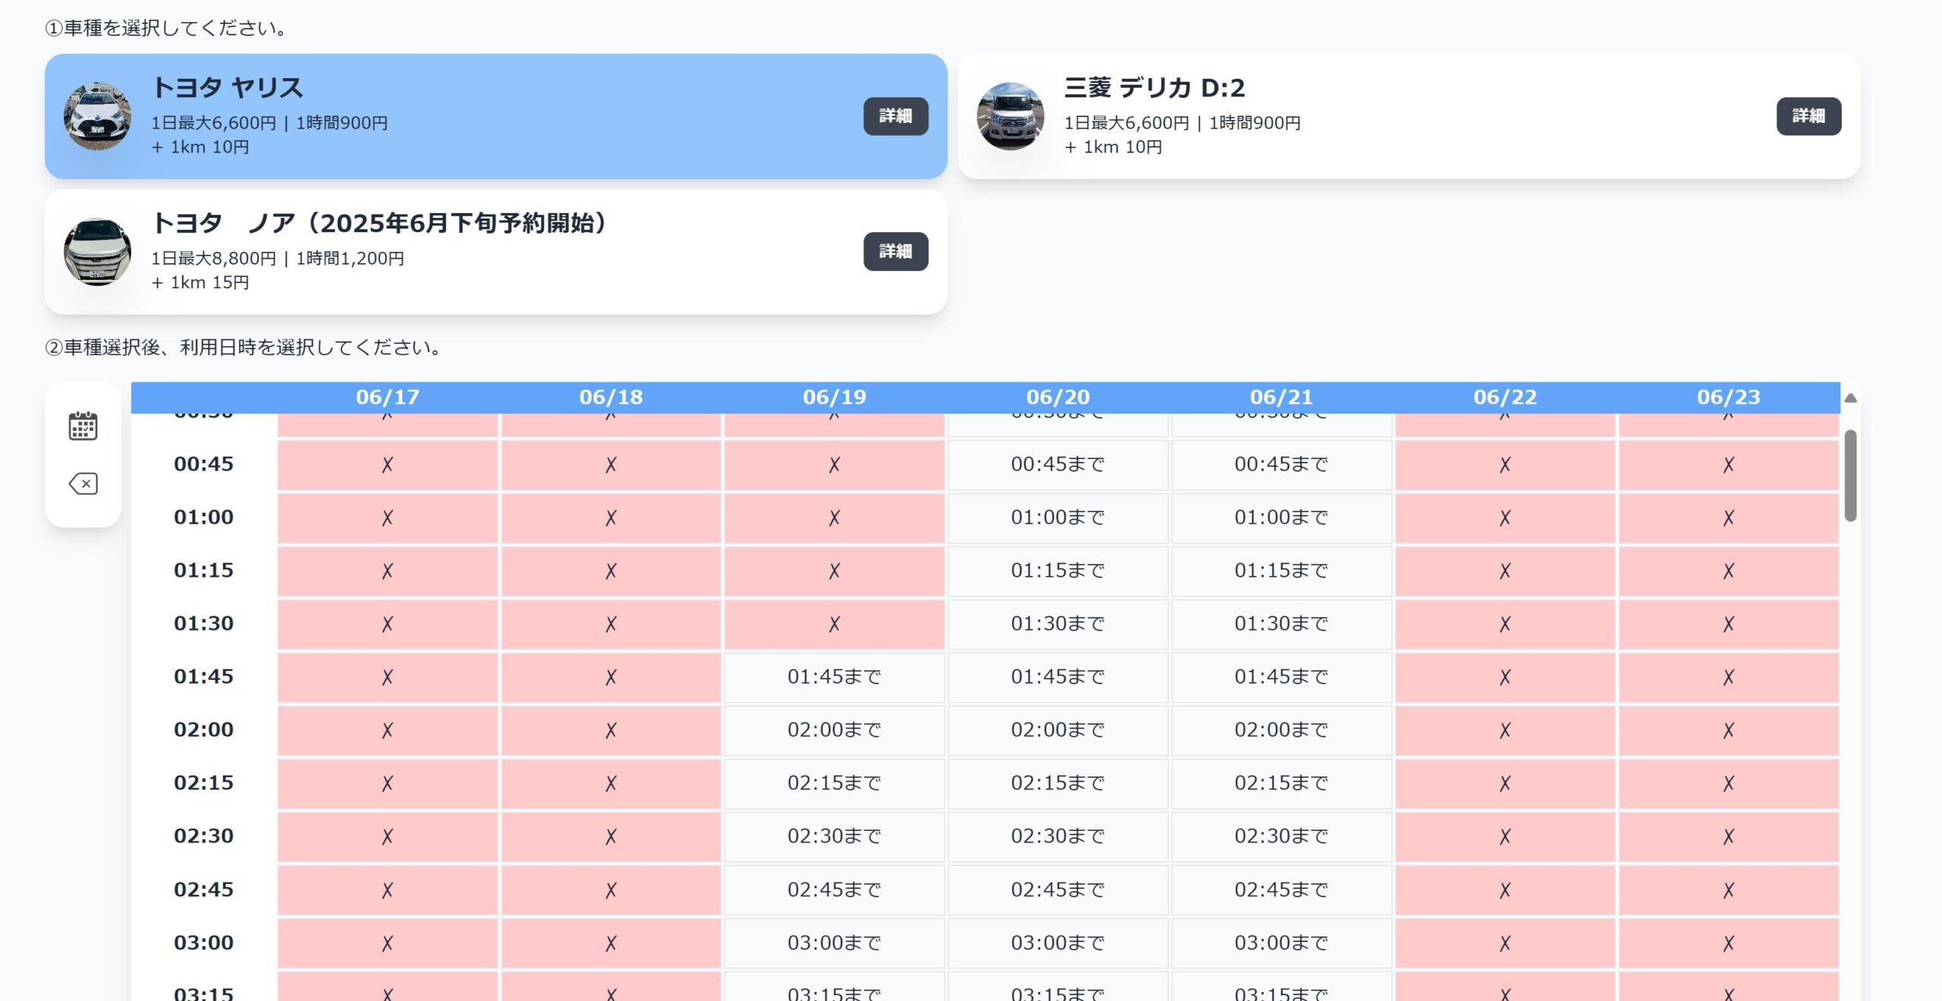Image resolution: width=1942 pixels, height=1001 pixels.
Task: Click unavailable 01:00 cell on 06/17
Action: coord(387,518)
